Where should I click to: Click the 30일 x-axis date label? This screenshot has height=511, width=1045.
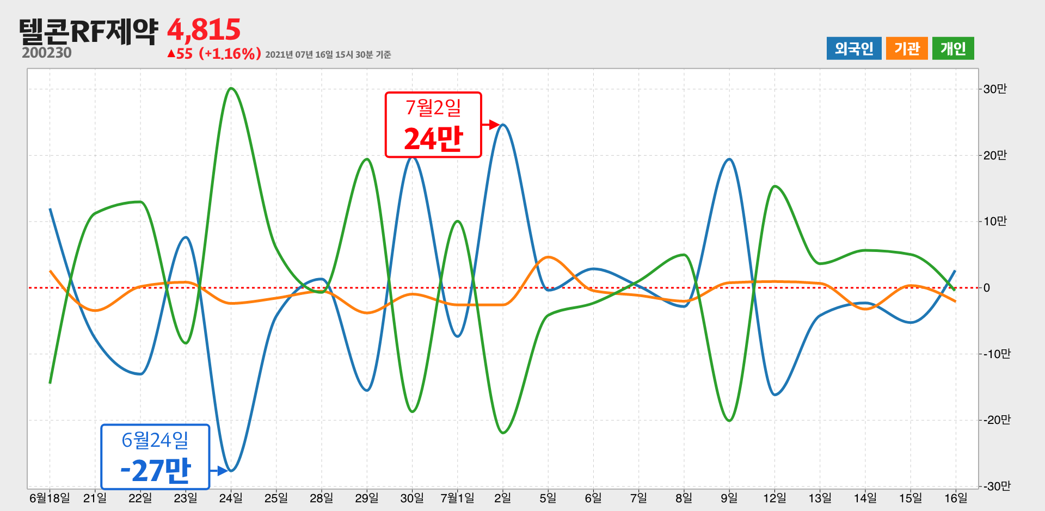[x=412, y=498]
